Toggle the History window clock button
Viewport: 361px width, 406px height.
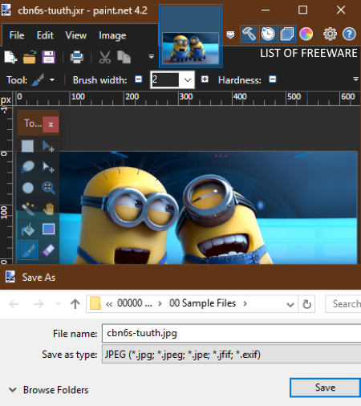268,34
